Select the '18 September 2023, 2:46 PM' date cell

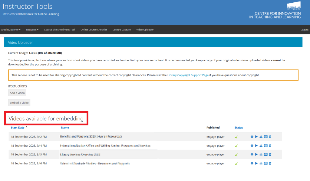29,164
